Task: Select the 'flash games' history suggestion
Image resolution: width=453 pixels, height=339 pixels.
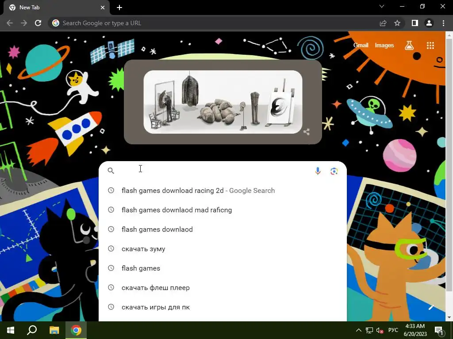Action: tap(223, 268)
